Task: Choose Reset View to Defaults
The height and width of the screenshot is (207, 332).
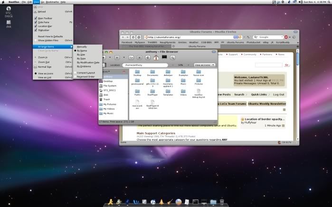Action: pyautogui.click(x=50, y=36)
